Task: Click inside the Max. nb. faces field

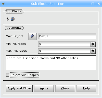Action: coord(64,51)
